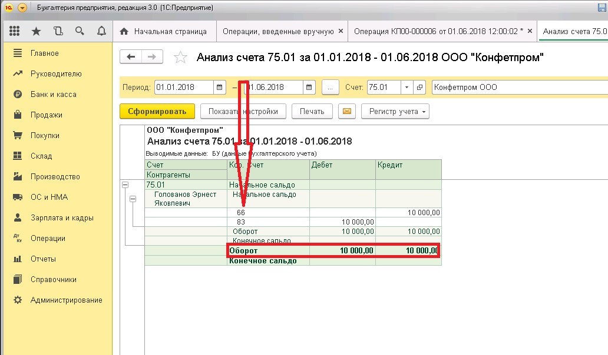Collapse the 75.01 account group
The image size is (608, 355).
pyautogui.click(x=125, y=185)
